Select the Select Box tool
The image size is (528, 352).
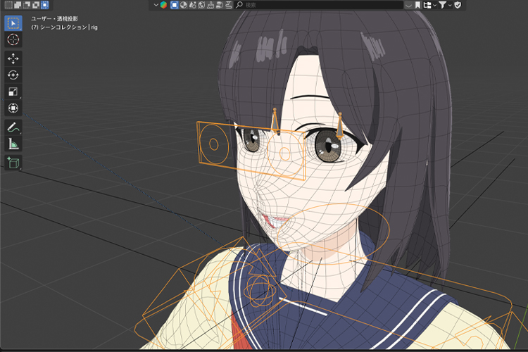point(13,23)
